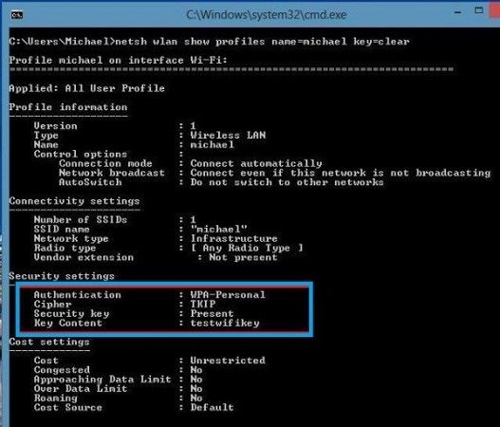
Task: Click the Security settings heading
Action: 62,276
